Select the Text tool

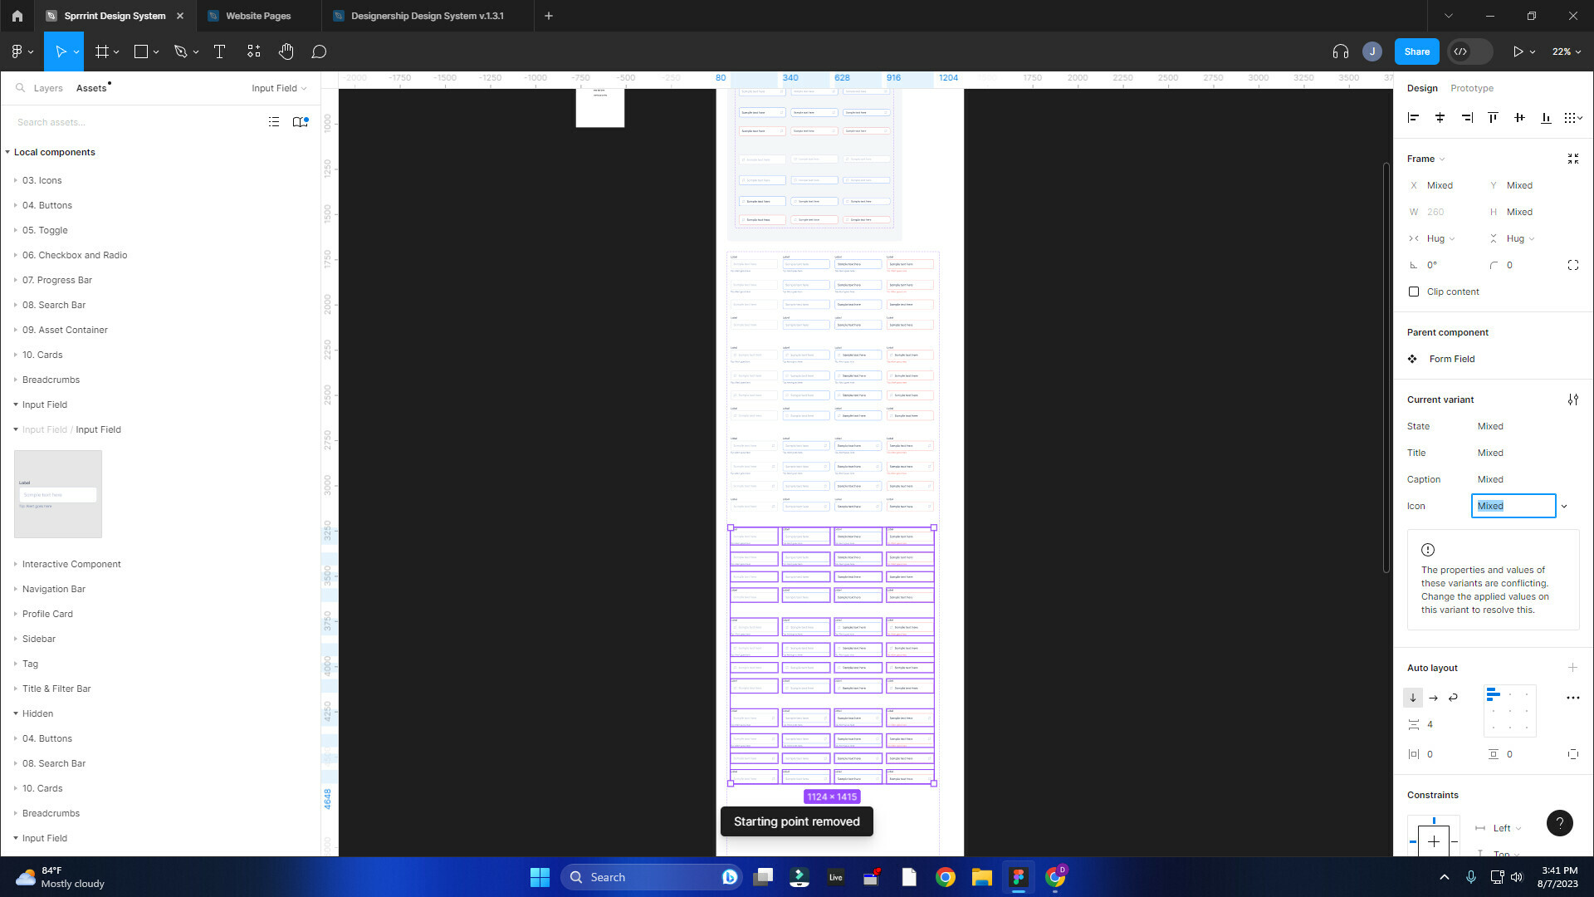click(219, 51)
